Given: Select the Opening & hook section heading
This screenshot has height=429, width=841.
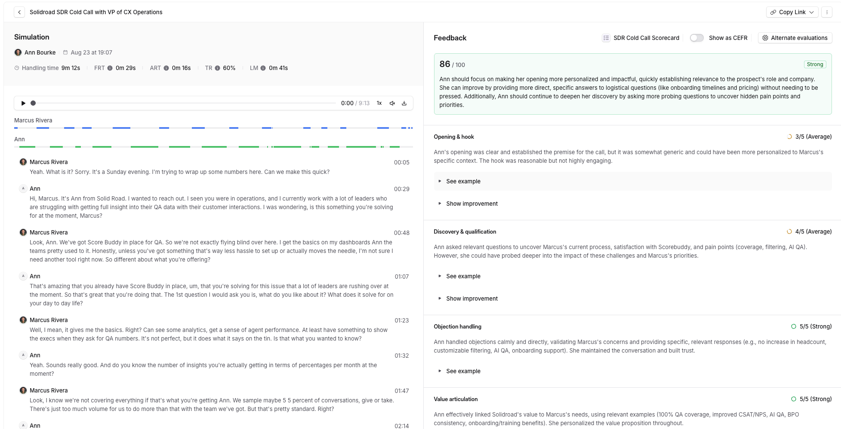Looking at the screenshot, I should pos(454,137).
